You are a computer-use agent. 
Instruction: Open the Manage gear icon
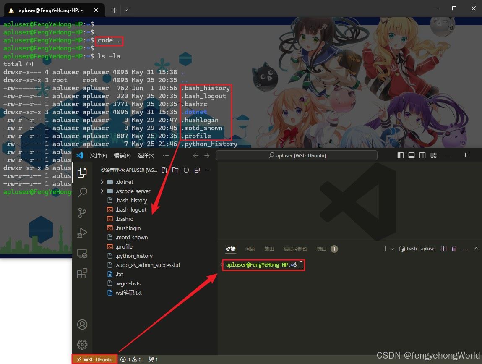click(82, 345)
